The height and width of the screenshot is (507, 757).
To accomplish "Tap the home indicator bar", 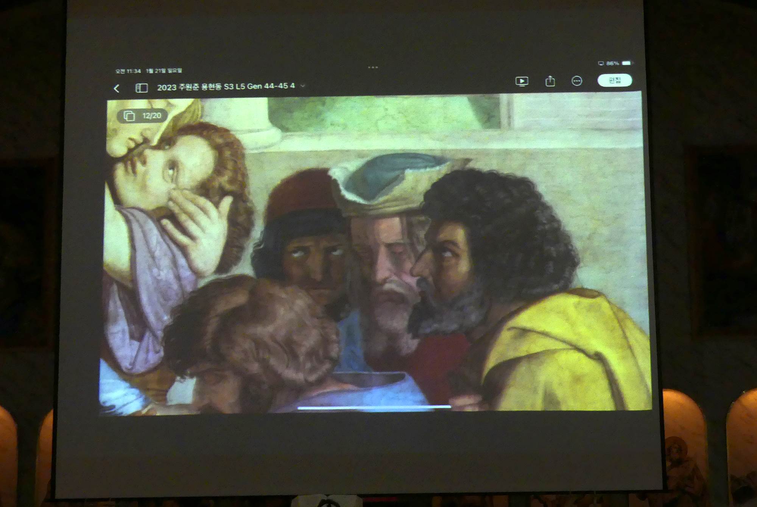I will coord(374,407).
